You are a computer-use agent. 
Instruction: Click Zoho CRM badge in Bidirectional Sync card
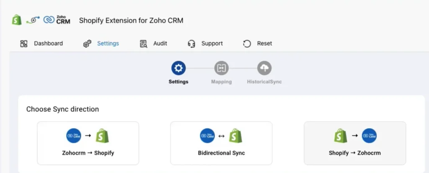(x=207, y=135)
